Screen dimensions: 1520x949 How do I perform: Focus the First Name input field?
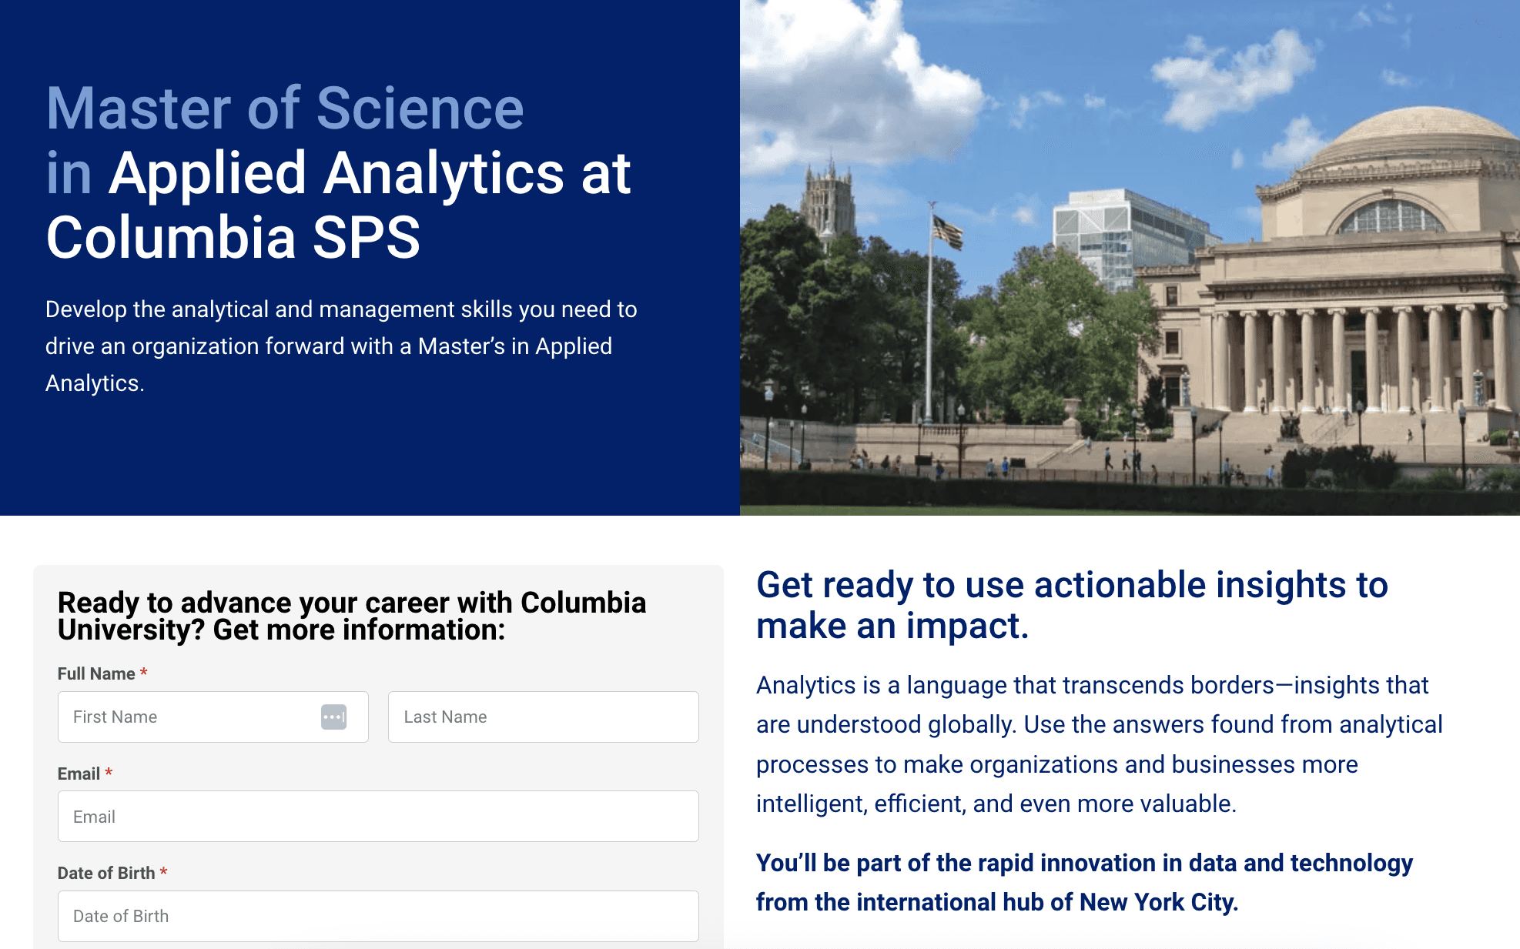point(213,717)
